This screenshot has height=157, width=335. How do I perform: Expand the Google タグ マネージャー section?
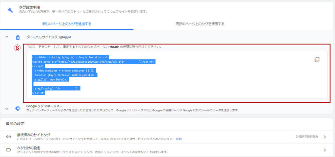pos(7,109)
